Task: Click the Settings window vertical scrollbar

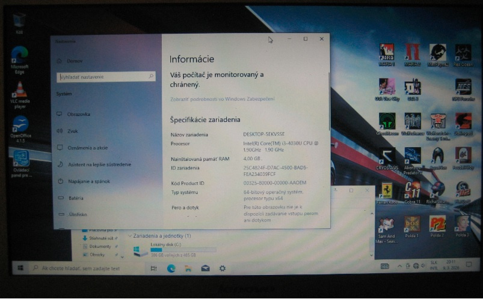Action: 329,101
